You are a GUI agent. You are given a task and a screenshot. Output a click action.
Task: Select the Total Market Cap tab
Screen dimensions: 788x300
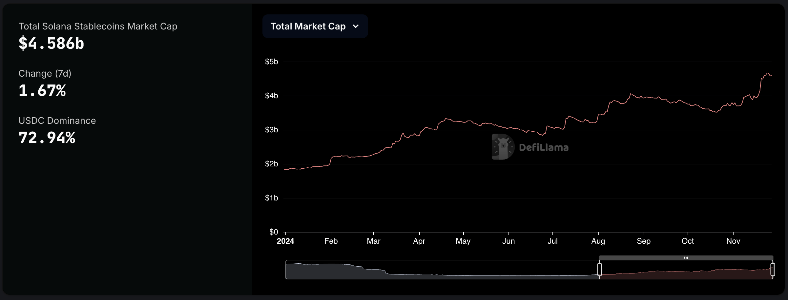pos(308,26)
